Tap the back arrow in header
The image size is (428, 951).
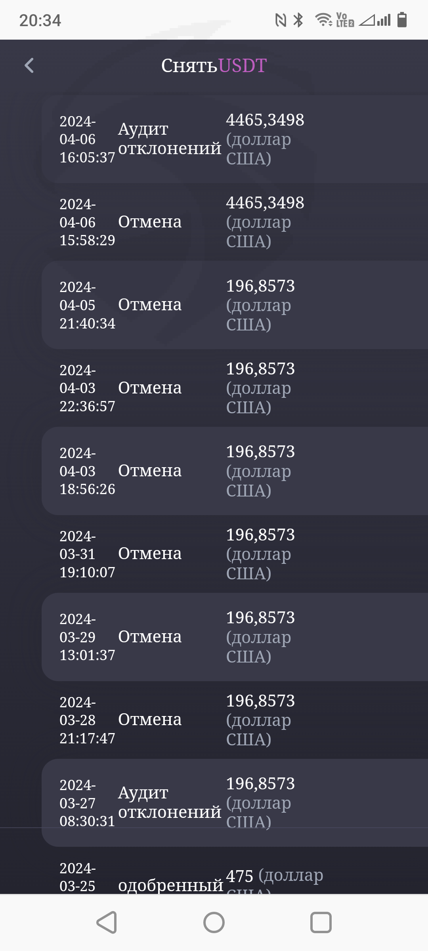click(x=29, y=65)
